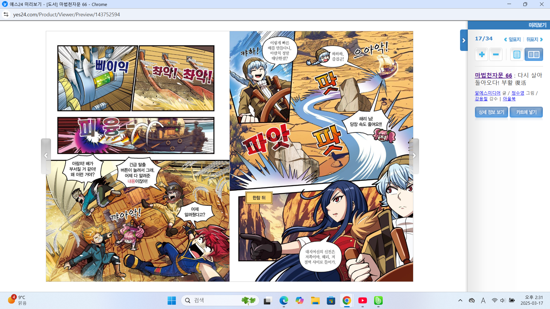550x309 pixels.
Task: Open the publisher link 아울북
Action: (x=509, y=99)
